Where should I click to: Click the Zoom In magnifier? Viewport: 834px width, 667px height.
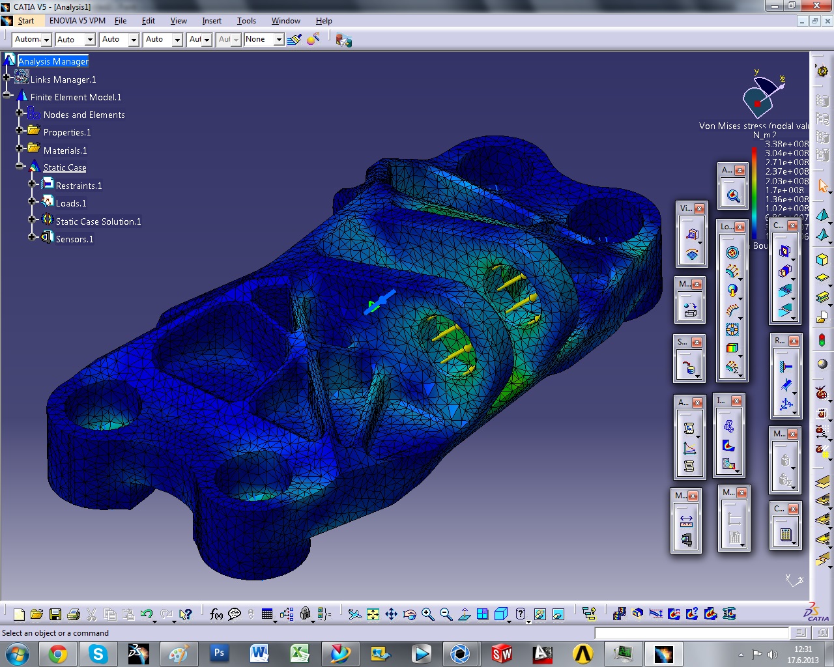click(427, 614)
